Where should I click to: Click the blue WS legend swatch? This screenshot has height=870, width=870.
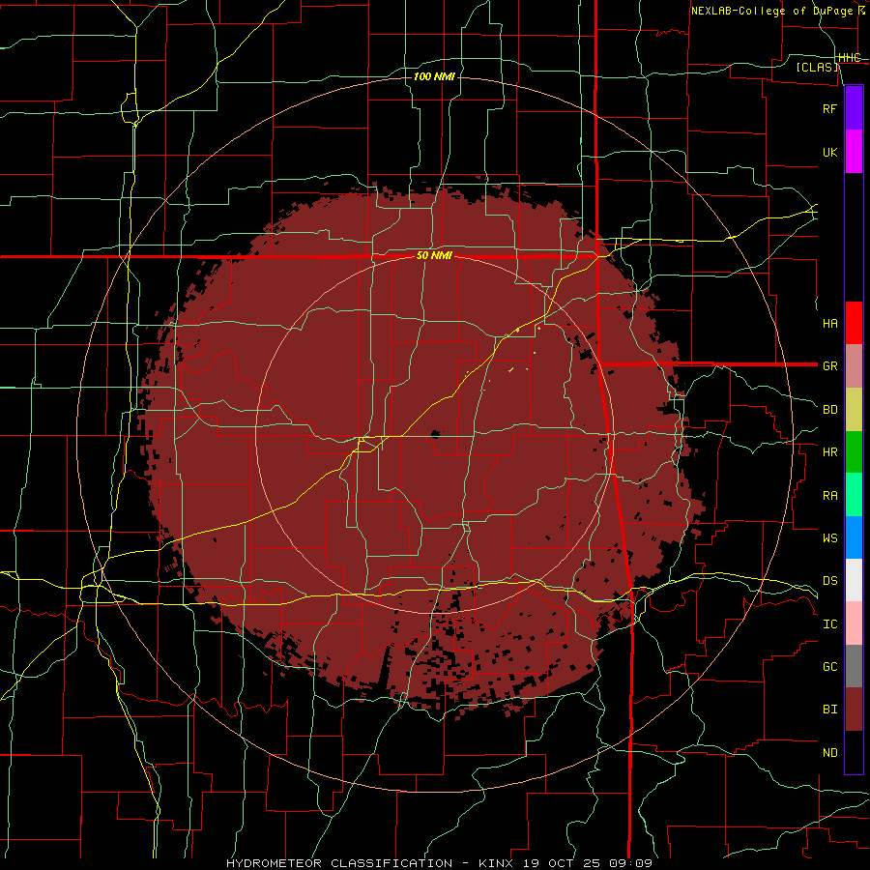point(854,537)
